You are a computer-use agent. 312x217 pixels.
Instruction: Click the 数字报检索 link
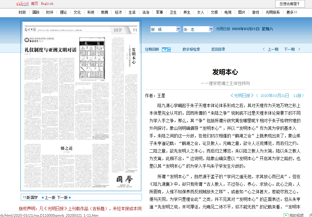191,49
